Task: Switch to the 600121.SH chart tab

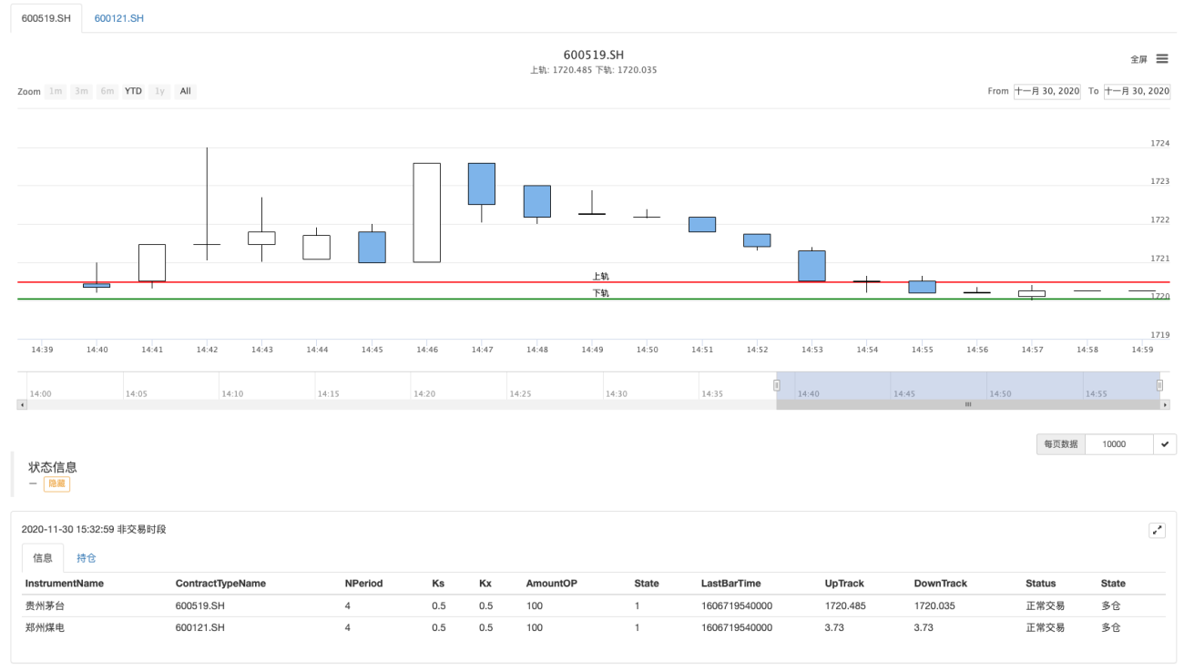Action: (118, 18)
